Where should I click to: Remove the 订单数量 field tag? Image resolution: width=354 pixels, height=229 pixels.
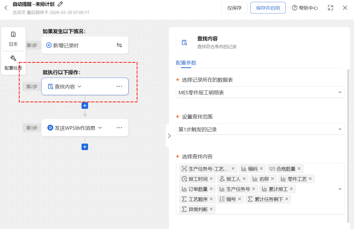click(211, 189)
